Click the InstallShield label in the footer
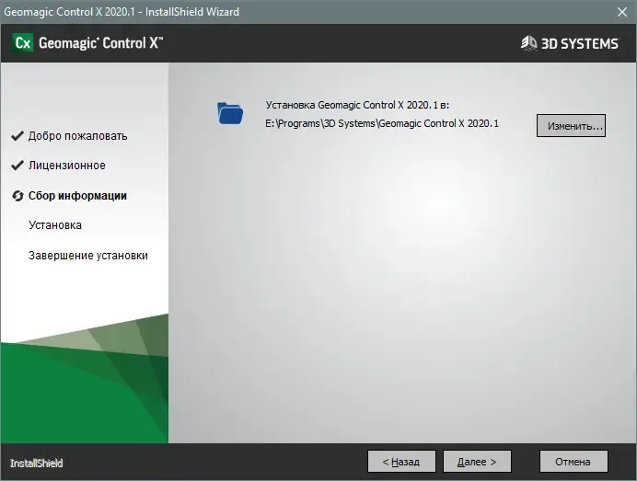This screenshot has height=481, width=637. coord(36,464)
